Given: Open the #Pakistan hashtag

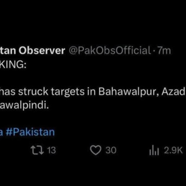Looking at the screenshot, I should (x=30, y=132).
